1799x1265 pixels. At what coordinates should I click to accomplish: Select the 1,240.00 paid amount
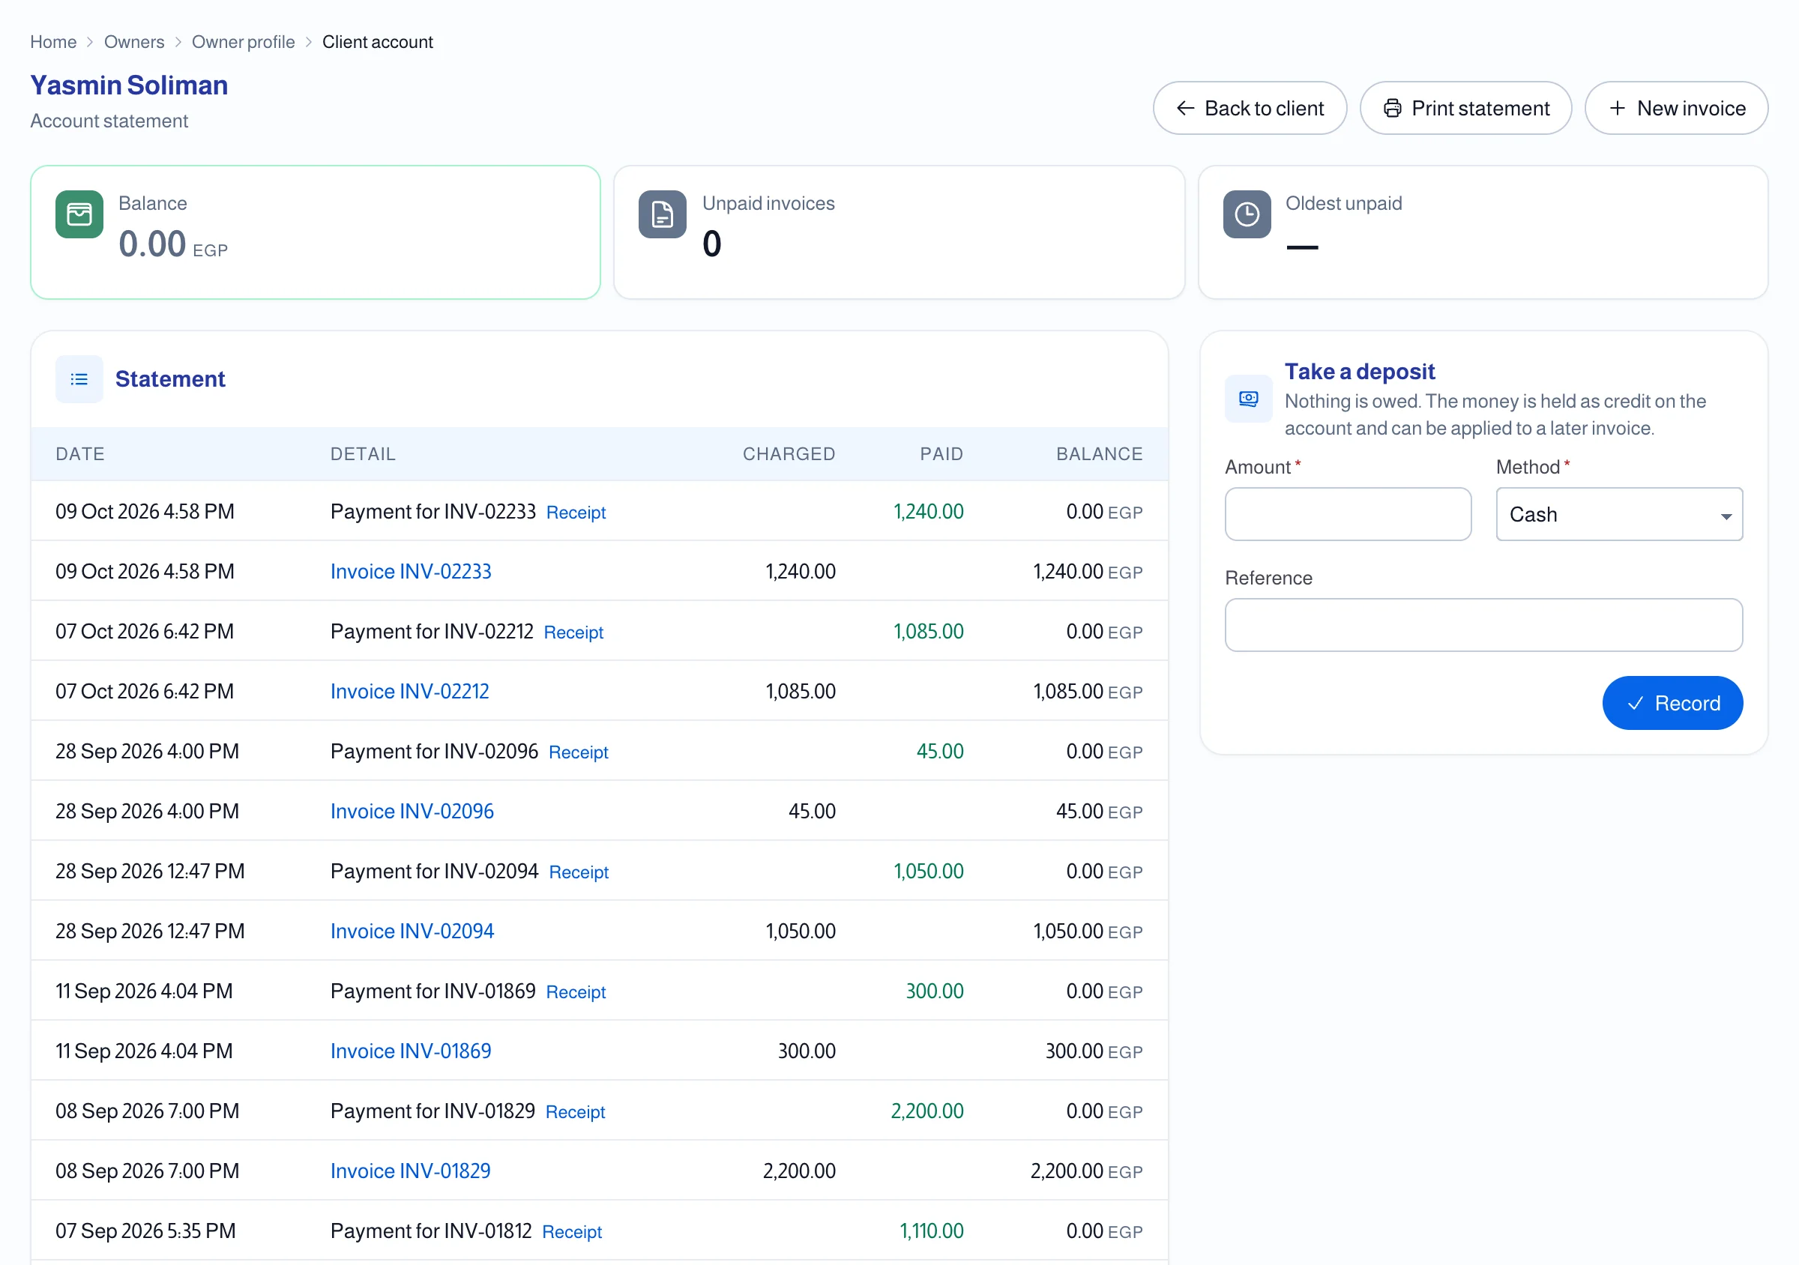(x=929, y=512)
